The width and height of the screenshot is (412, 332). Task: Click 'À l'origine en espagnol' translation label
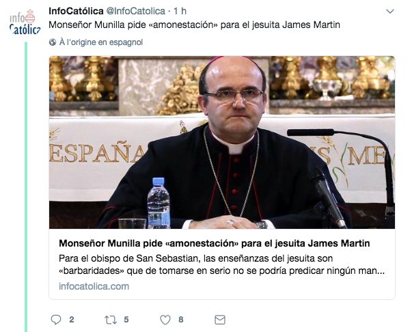[101, 42]
